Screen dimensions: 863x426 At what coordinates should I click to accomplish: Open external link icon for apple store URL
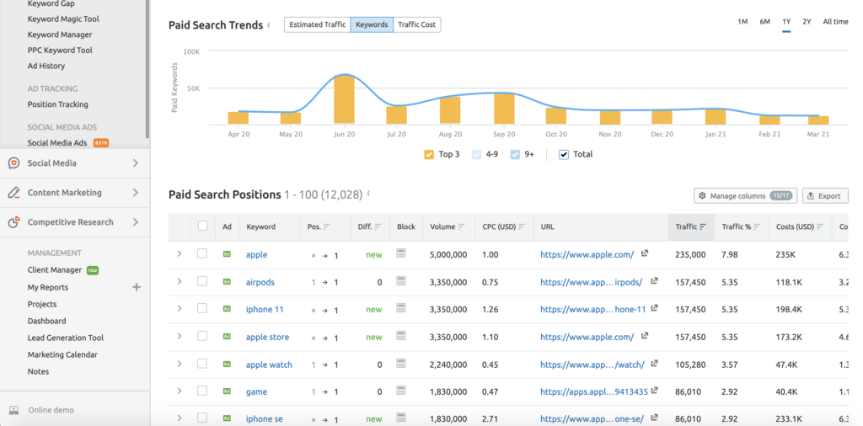(645, 336)
